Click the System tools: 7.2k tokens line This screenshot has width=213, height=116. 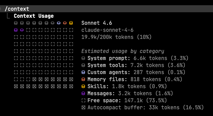pyautogui.click(x=136, y=65)
